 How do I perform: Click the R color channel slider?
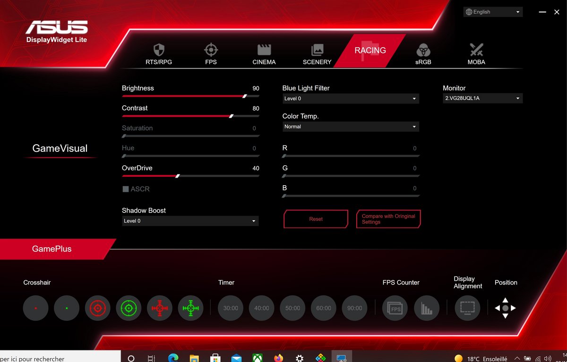(351, 156)
